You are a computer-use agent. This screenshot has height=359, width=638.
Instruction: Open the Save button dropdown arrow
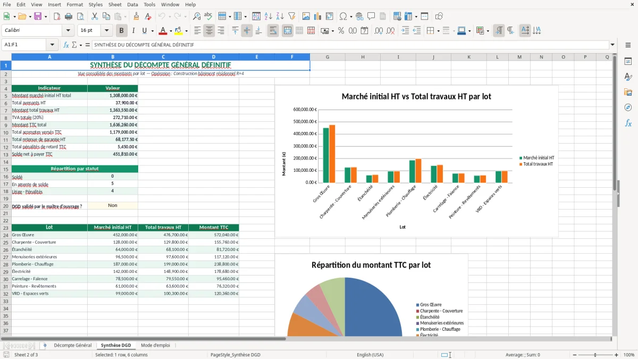click(46, 16)
